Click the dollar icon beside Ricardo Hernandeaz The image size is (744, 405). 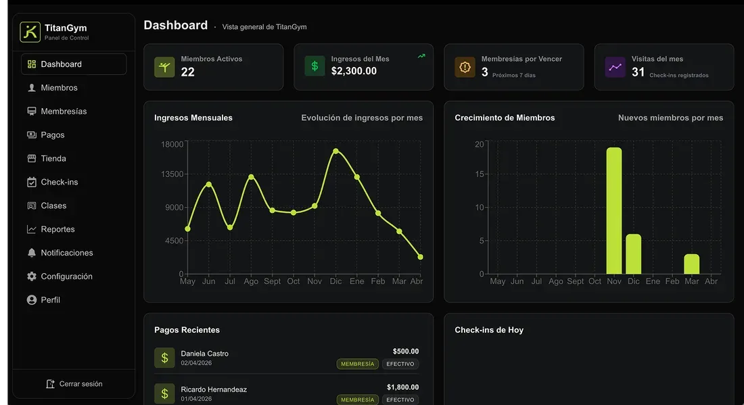point(164,394)
